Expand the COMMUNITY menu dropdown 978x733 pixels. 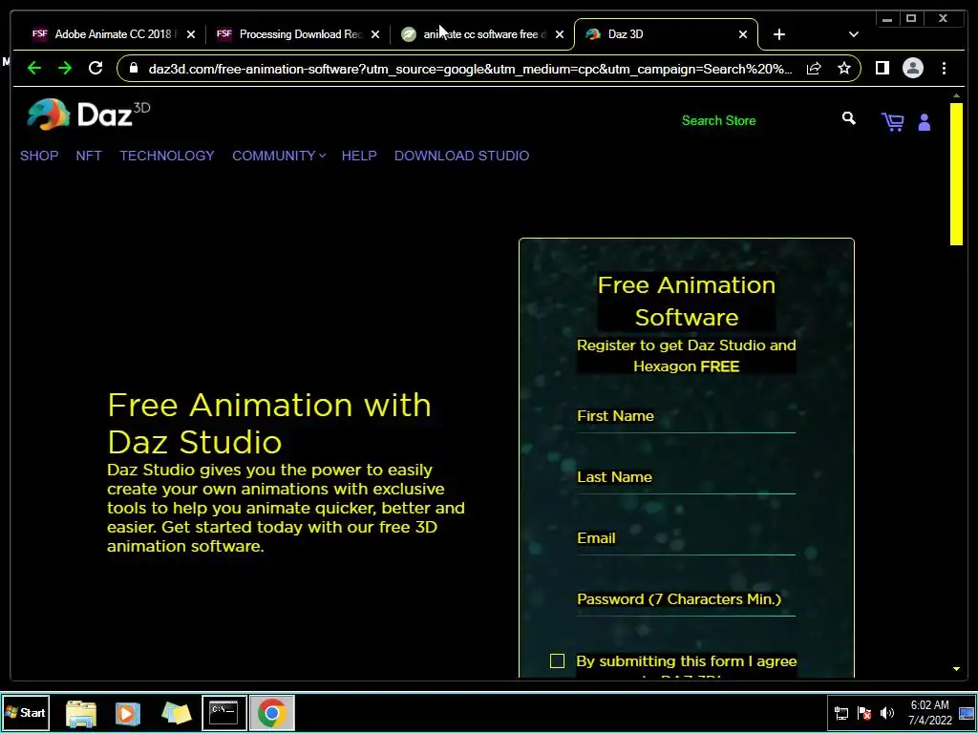279,156
